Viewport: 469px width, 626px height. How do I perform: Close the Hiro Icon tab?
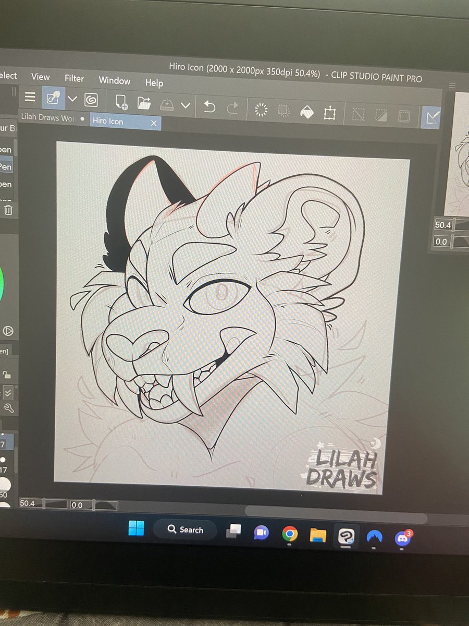pyautogui.click(x=154, y=123)
